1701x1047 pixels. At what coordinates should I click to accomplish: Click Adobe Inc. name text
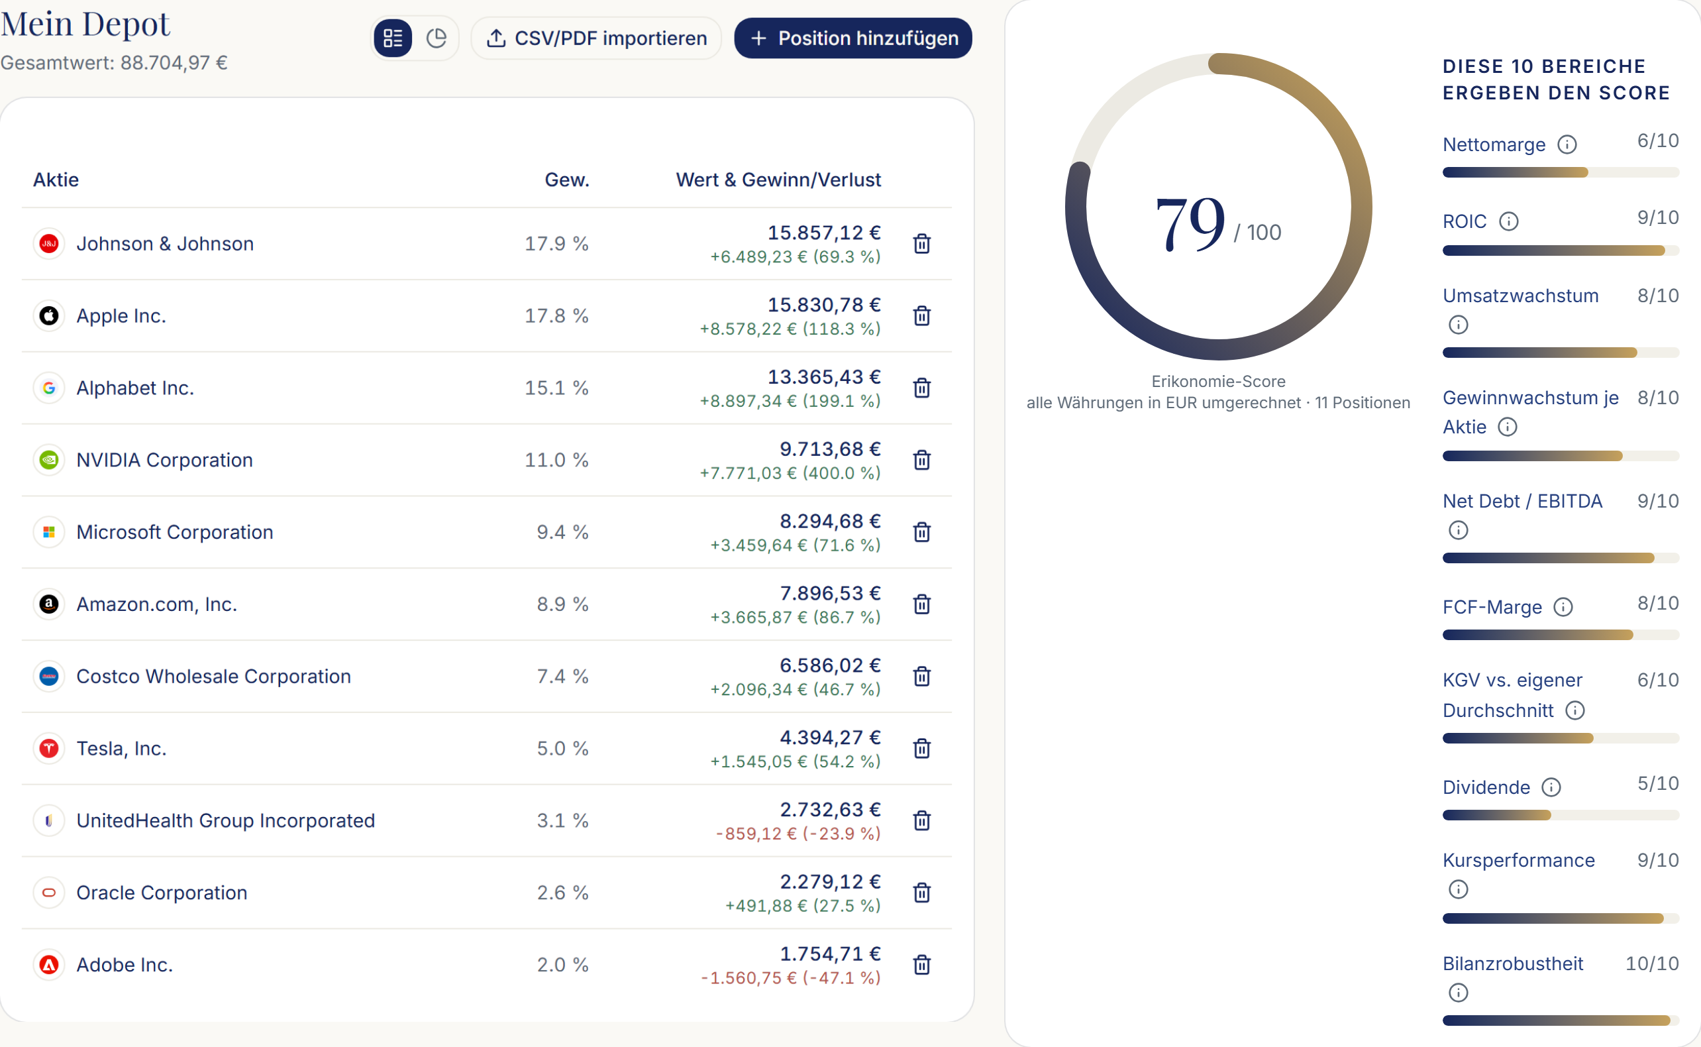[125, 965]
